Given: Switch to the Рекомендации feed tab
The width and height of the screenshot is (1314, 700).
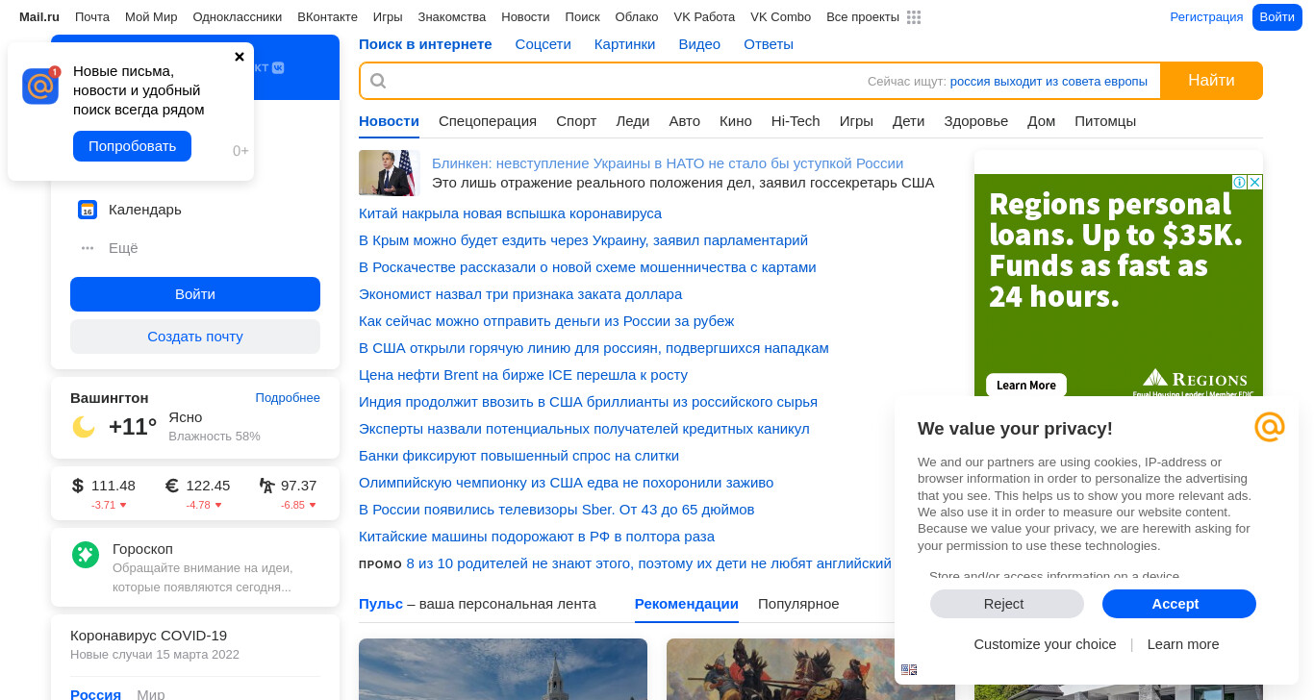Looking at the screenshot, I should point(687,604).
